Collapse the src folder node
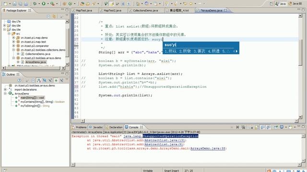This screenshot has width=307, height=172. pyautogui.click(x=9, y=34)
